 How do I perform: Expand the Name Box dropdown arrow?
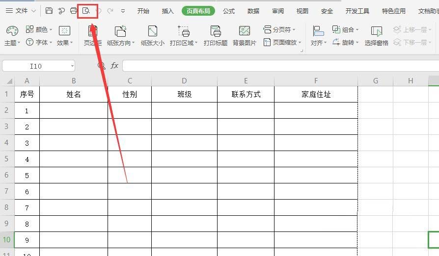tap(72, 66)
